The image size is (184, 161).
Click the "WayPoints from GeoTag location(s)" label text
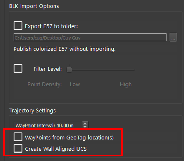[69, 138]
